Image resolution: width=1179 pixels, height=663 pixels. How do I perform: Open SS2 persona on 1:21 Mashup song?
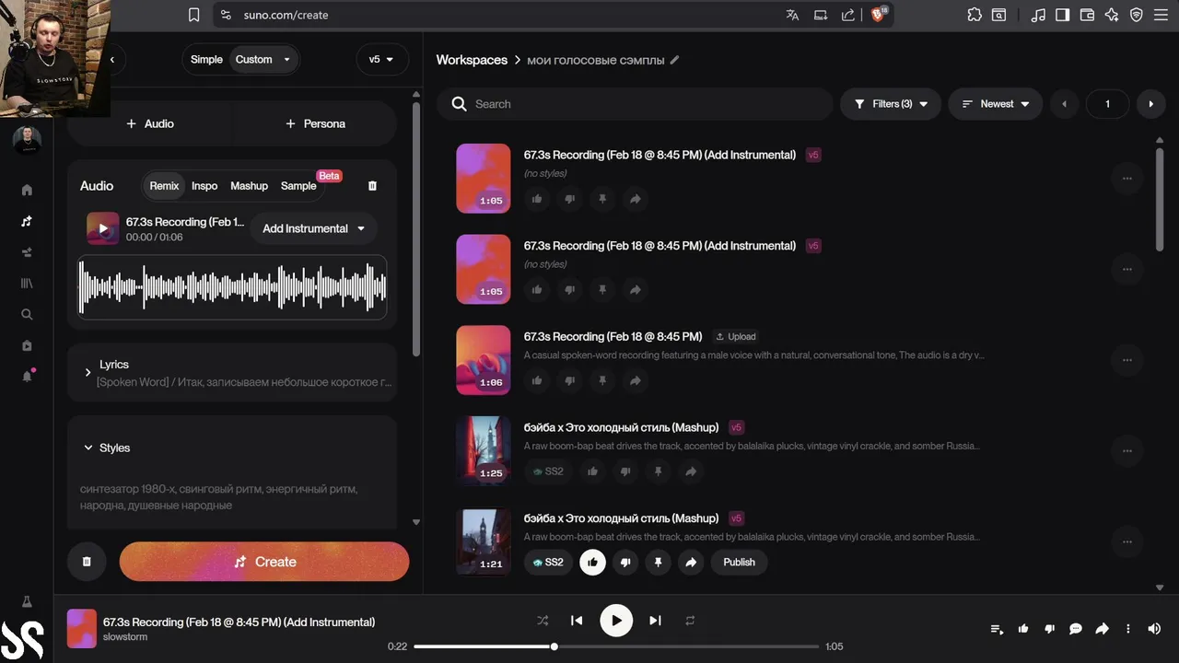(x=548, y=563)
